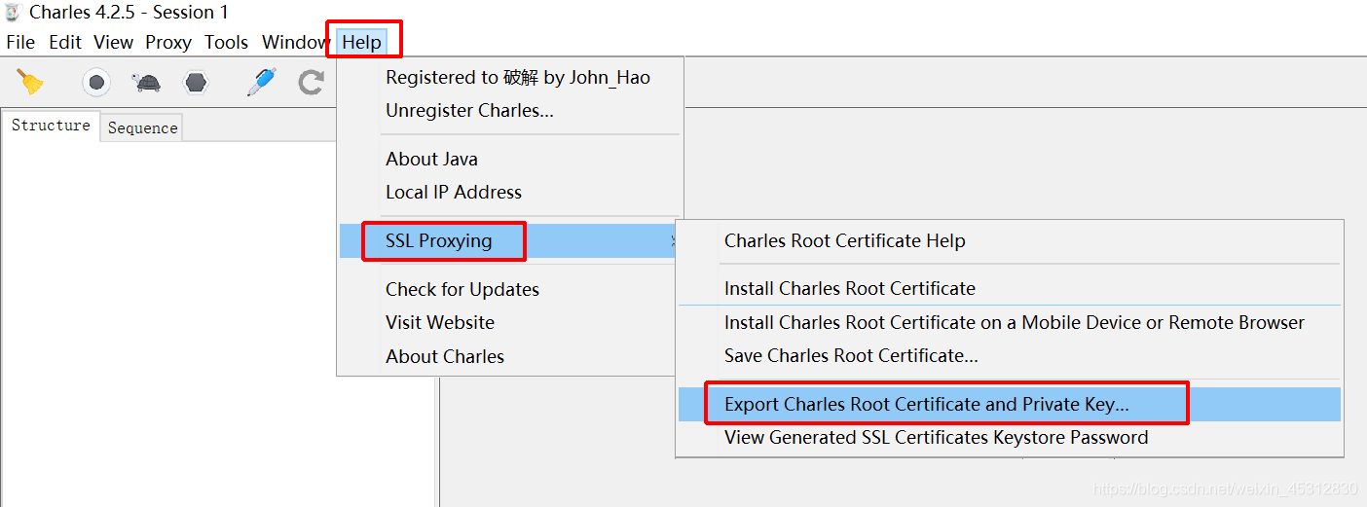Choose Install Charles Root Certificate

pyautogui.click(x=1010, y=288)
